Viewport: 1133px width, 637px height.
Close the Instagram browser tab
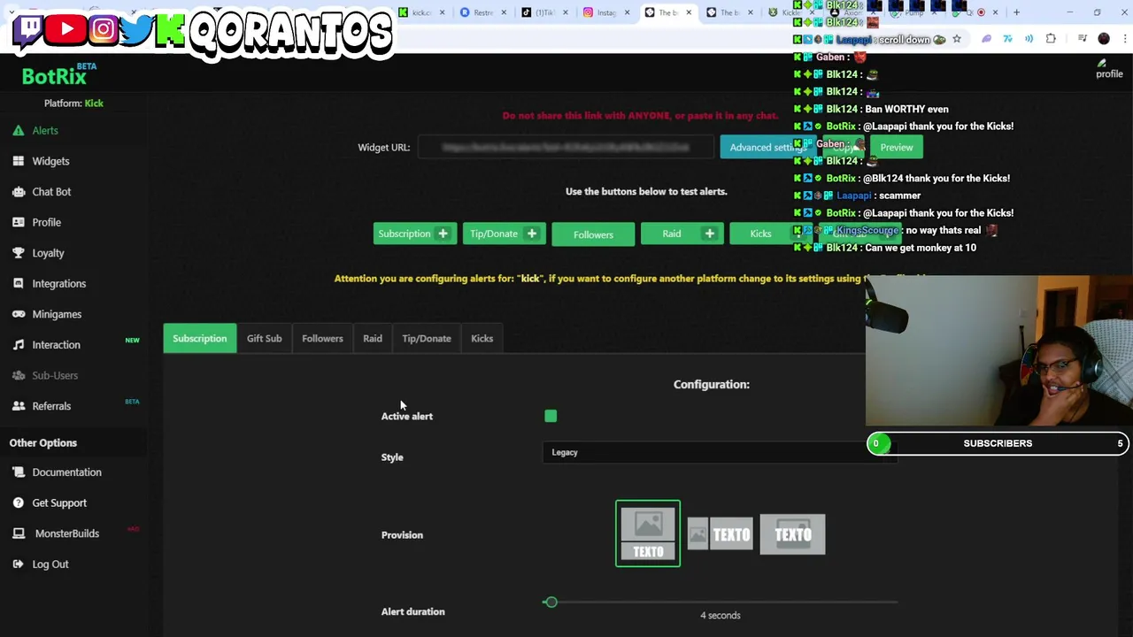coord(627,12)
